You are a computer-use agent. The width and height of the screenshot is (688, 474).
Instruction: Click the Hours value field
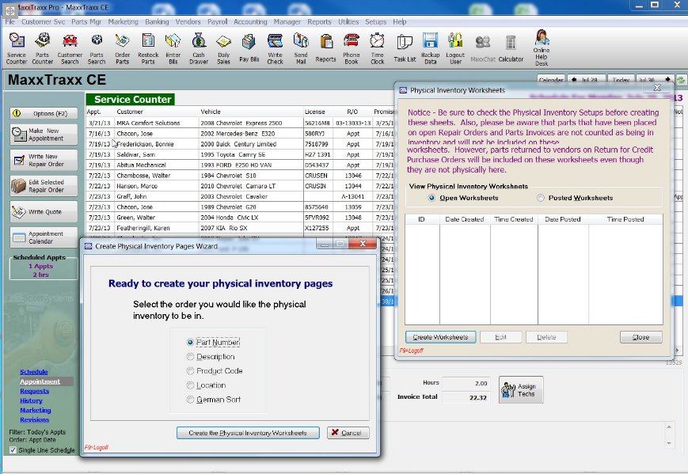coord(466,383)
